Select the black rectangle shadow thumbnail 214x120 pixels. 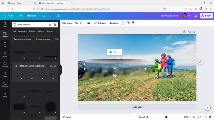[19, 107]
